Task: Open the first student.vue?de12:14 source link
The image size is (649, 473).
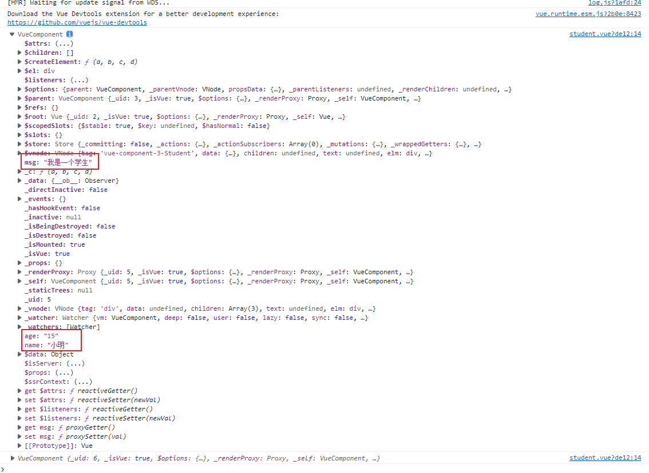Action: coord(605,34)
